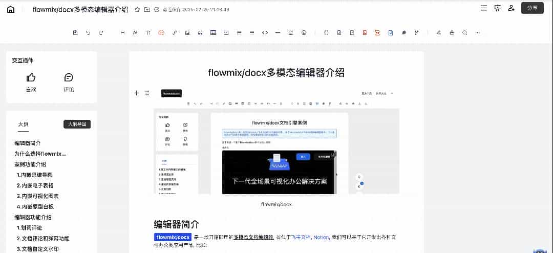Undo the last edit
Image resolution: width=553 pixels, height=253 pixels.
click(x=88, y=33)
